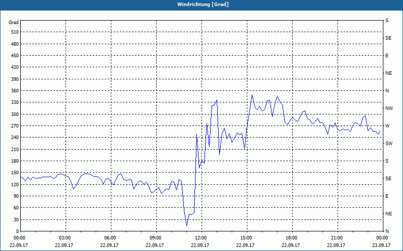Select the W compass label

(387, 126)
